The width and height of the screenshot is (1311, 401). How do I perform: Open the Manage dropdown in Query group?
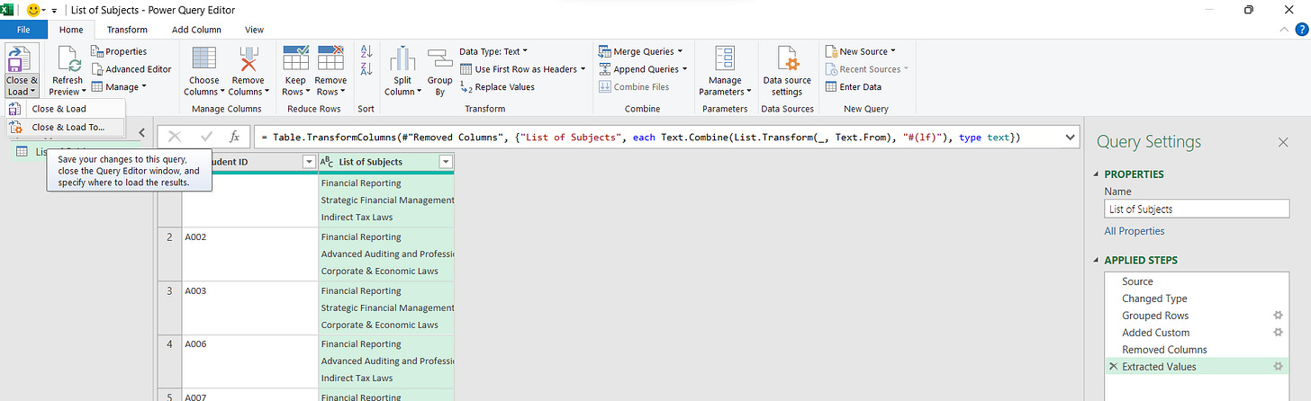(126, 87)
